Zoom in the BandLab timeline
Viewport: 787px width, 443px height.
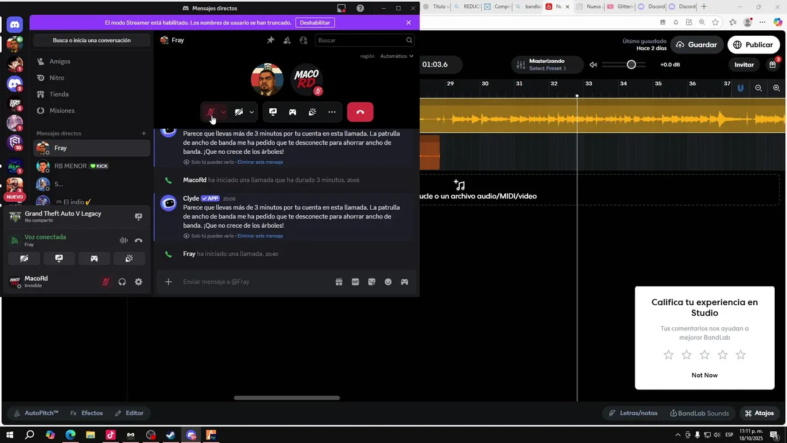point(777,88)
